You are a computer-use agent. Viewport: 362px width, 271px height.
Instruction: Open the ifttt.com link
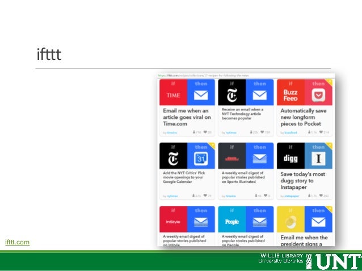click(x=18, y=242)
